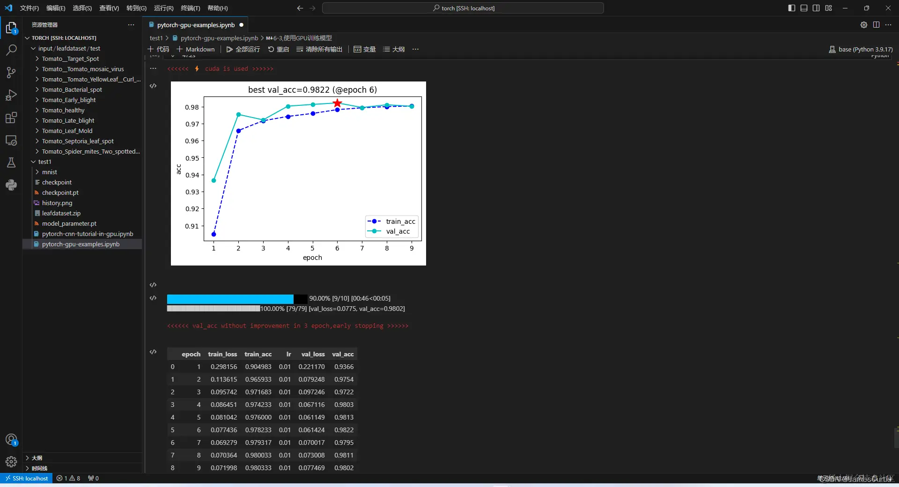This screenshot has height=487, width=899.
Task: Open the Search view in activity bar
Action: (11, 50)
